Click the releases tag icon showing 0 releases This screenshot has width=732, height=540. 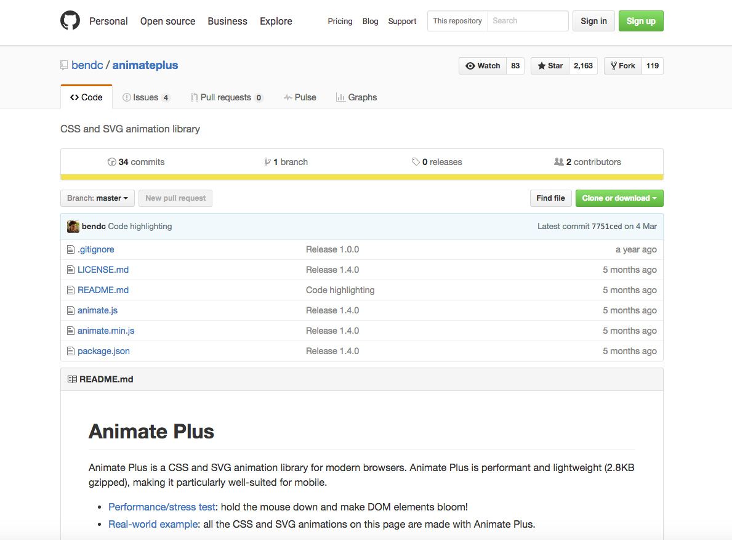[417, 161]
